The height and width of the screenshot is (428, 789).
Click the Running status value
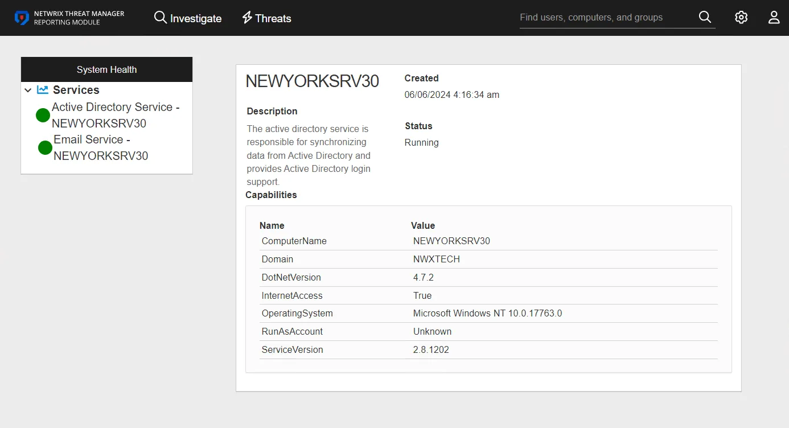421,142
